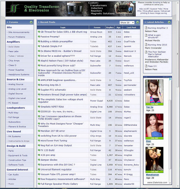Collapse the Latest Articles panel icon
This screenshot has height=189, width=180.
coord(169,22)
